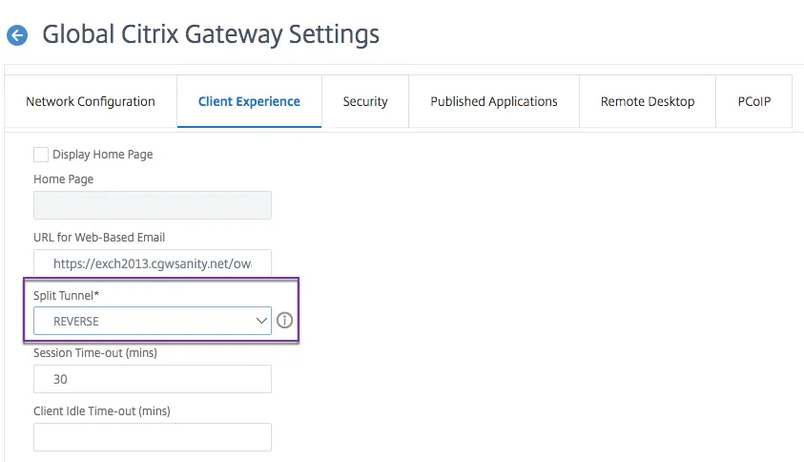Image resolution: width=804 pixels, height=462 pixels.
Task: Enable the Display Home Page checkbox
Action: (x=41, y=155)
